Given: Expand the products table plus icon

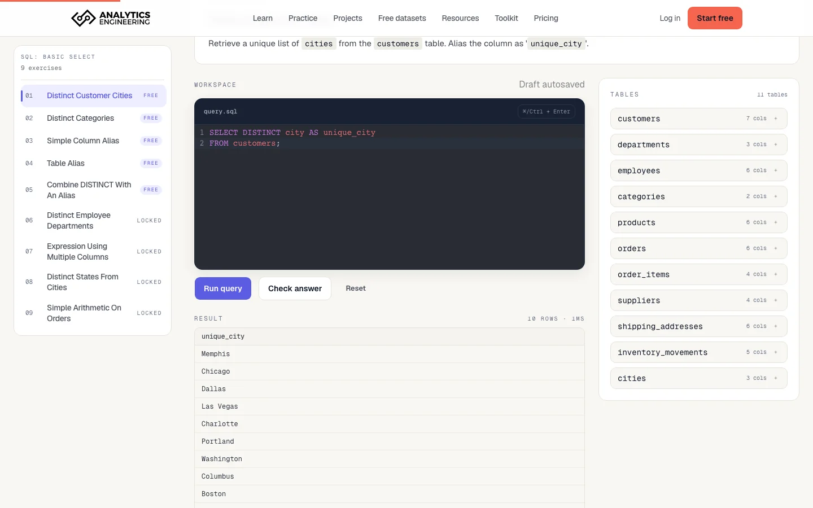Looking at the screenshot, I should coord(776,222).
